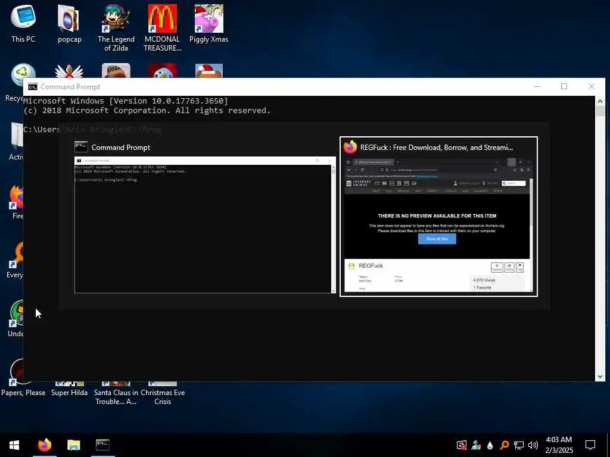Launch the MCDONAL TREASURE shortcut

pos(162,28)
